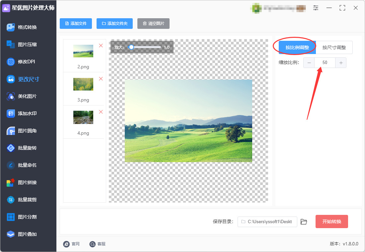
Task: Select the 批量裁剪 batch crop icon
Action: pyautogui.click(x=11, y=200)
